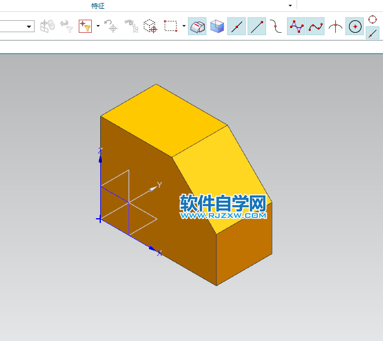Expand arrow beside the rectangle selection icon
This screenshot has width=383, height=341.
click(183, 27)
